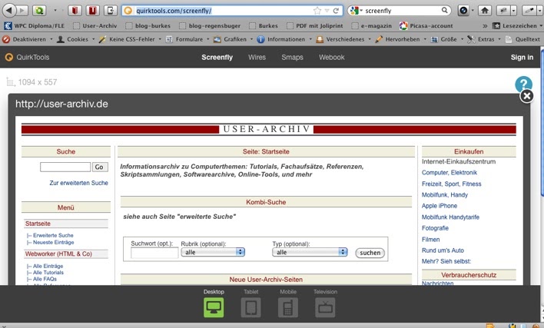This screenshot has width=544, height=328.
Task: Click into the quirktools.com/screenfly address field
Action: (x=222, y=11)
